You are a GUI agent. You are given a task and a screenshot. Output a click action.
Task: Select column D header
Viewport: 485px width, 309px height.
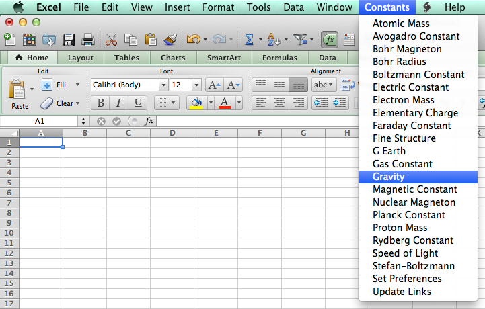172,133
